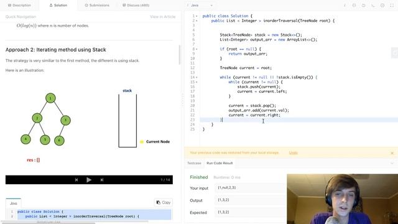Viewport: 398px width, 224px height.
Task: Click the 'Runtime: 0 ms' text
Action: (227, 177)
